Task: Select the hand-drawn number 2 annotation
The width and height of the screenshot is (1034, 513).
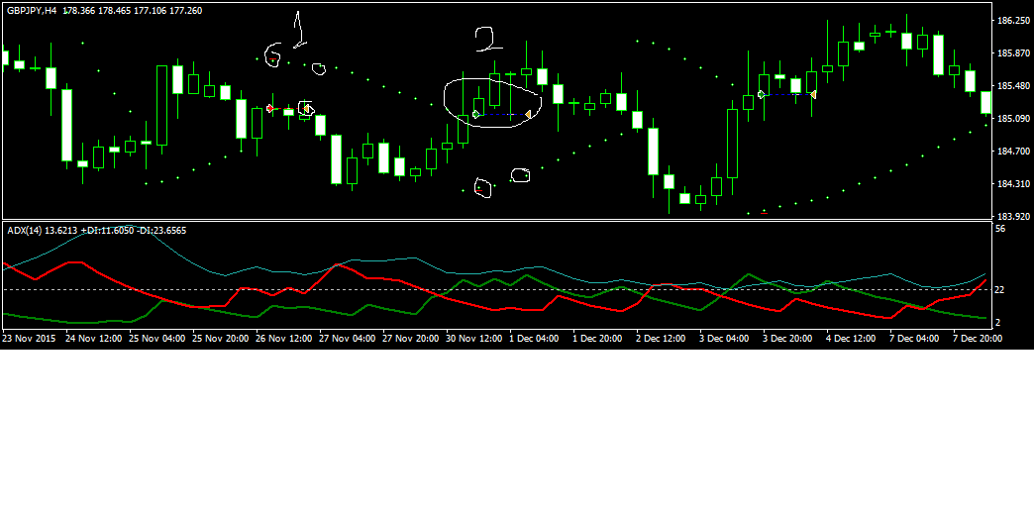Action: [486, 39]
